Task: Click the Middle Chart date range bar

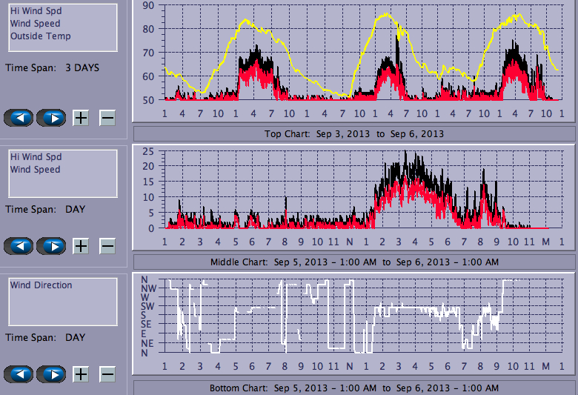Action: coord(353,262)
